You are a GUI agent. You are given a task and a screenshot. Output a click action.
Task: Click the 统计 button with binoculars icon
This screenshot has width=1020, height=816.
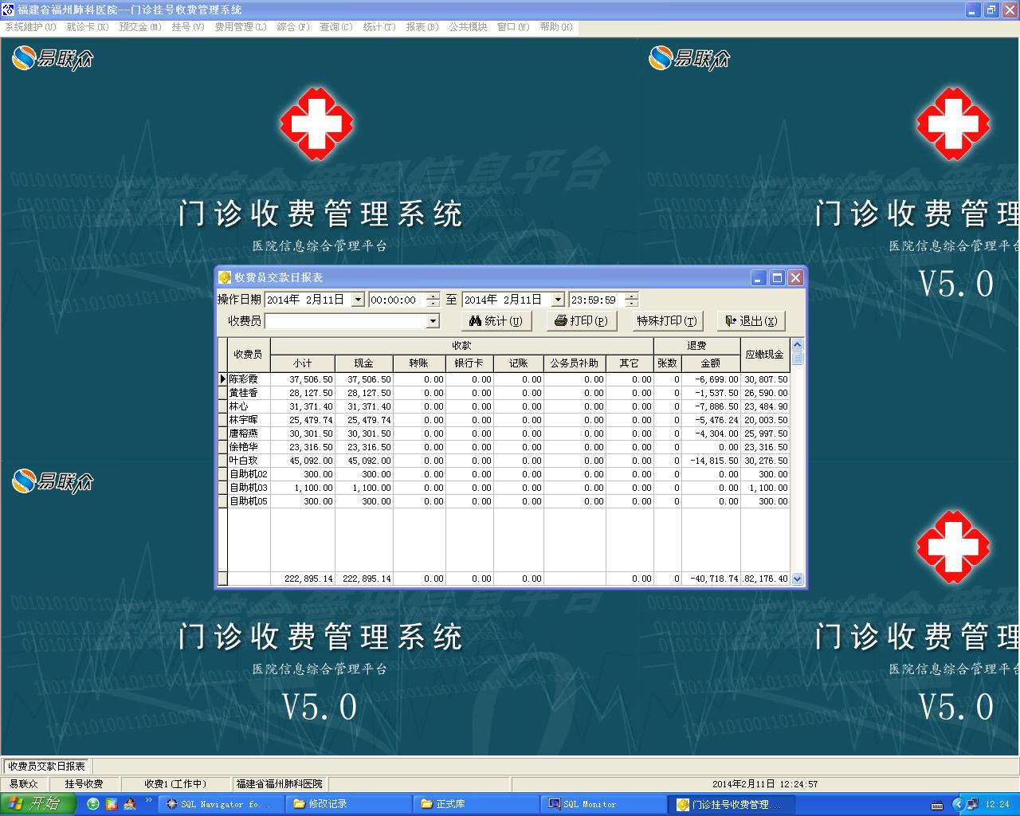pyautogui.click(x=496, y=321)
